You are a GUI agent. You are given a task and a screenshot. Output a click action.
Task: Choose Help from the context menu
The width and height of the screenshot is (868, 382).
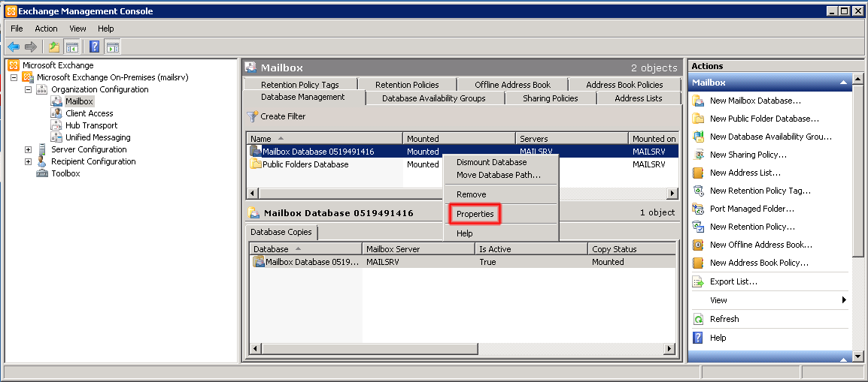[x=501, y=233]
